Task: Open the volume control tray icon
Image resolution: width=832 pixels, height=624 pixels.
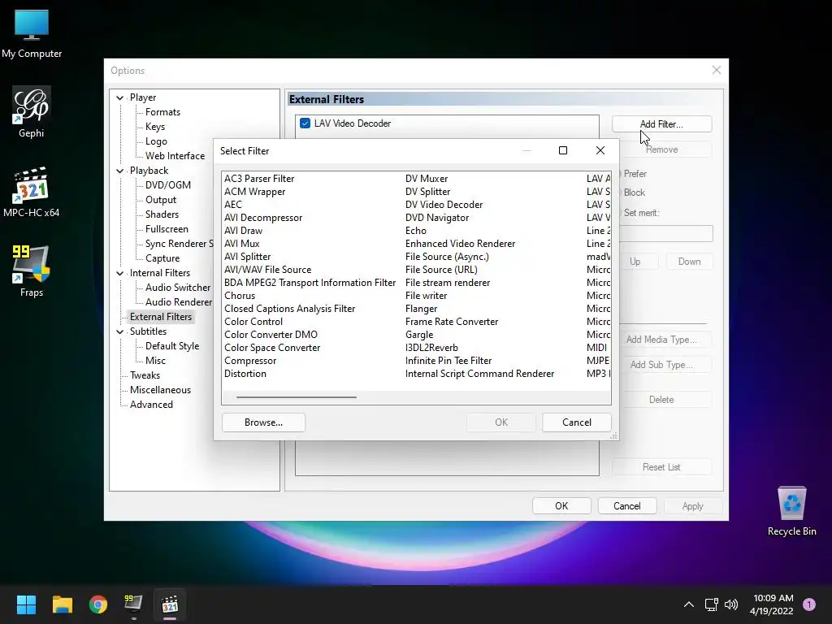Action: click(731, 604)
